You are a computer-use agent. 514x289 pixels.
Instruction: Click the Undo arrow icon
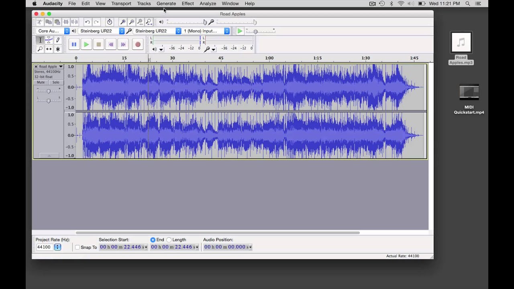(x=87, y=22)
